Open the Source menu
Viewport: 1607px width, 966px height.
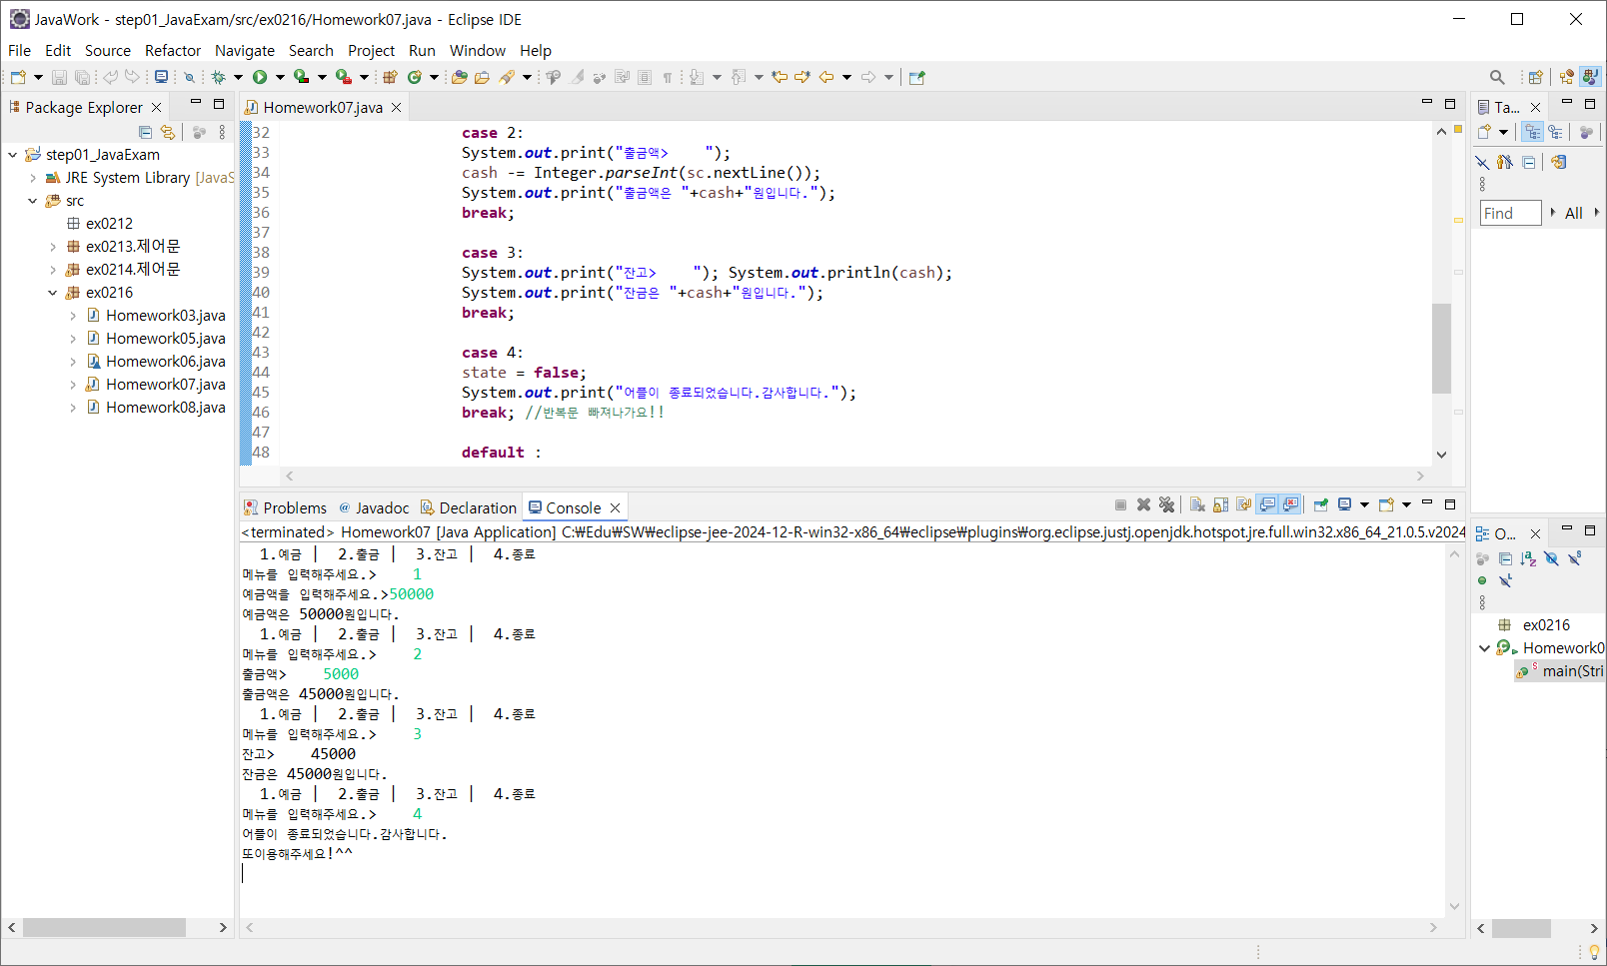108,51
